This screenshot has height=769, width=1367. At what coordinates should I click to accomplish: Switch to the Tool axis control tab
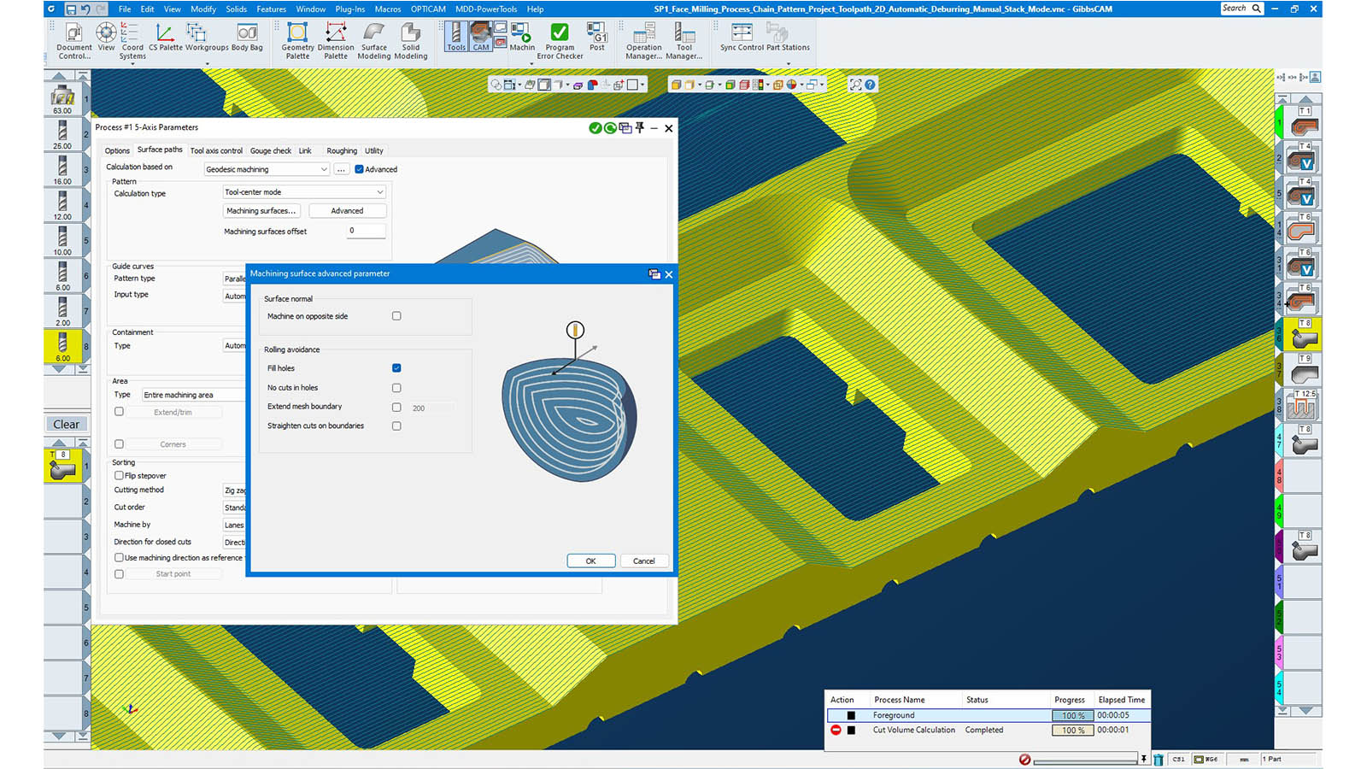point(216,150)
